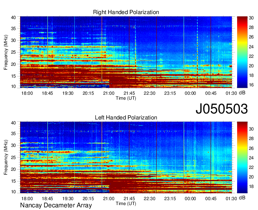
Task: Click the 00:00 tick label of the Left Handed plot
Action: (x=190, y=199)
